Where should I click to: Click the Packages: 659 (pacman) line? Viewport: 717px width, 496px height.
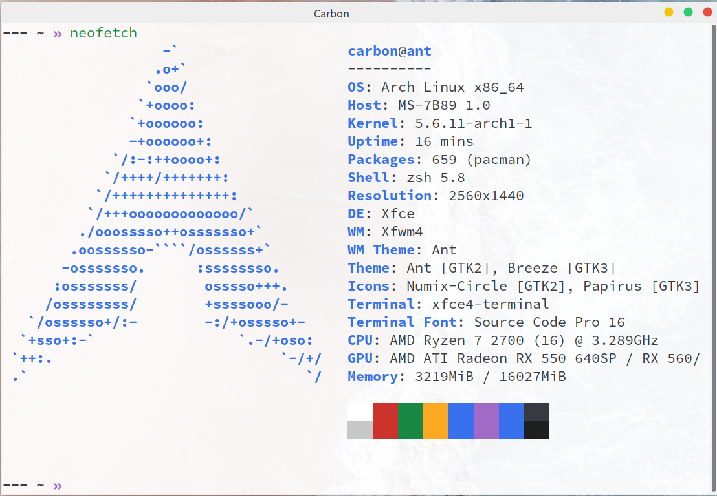pos(439,160)
